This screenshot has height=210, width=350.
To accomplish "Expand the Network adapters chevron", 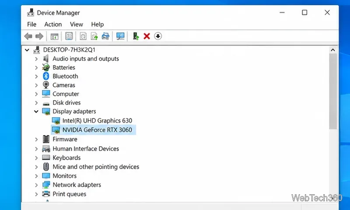I will [36, 185].
